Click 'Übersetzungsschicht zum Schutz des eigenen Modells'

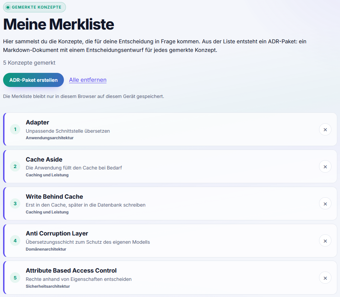88,242
